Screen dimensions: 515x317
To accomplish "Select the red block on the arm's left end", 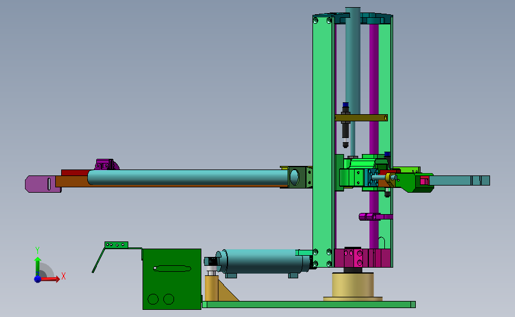I will click(75, 172).
